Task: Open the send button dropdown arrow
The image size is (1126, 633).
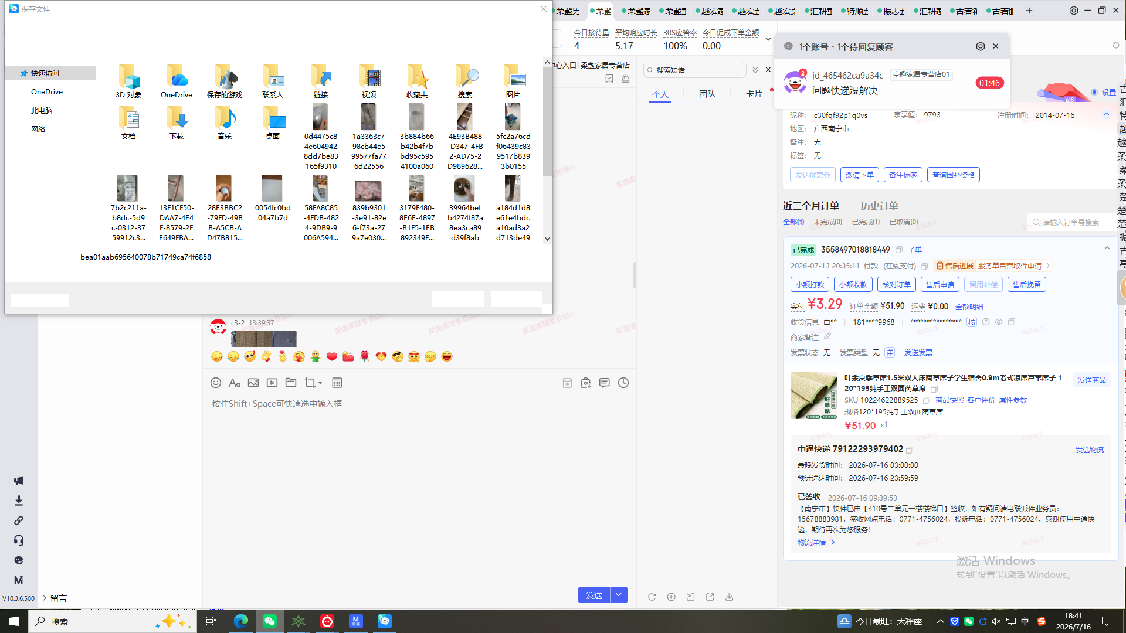Action: pos(619,595)
